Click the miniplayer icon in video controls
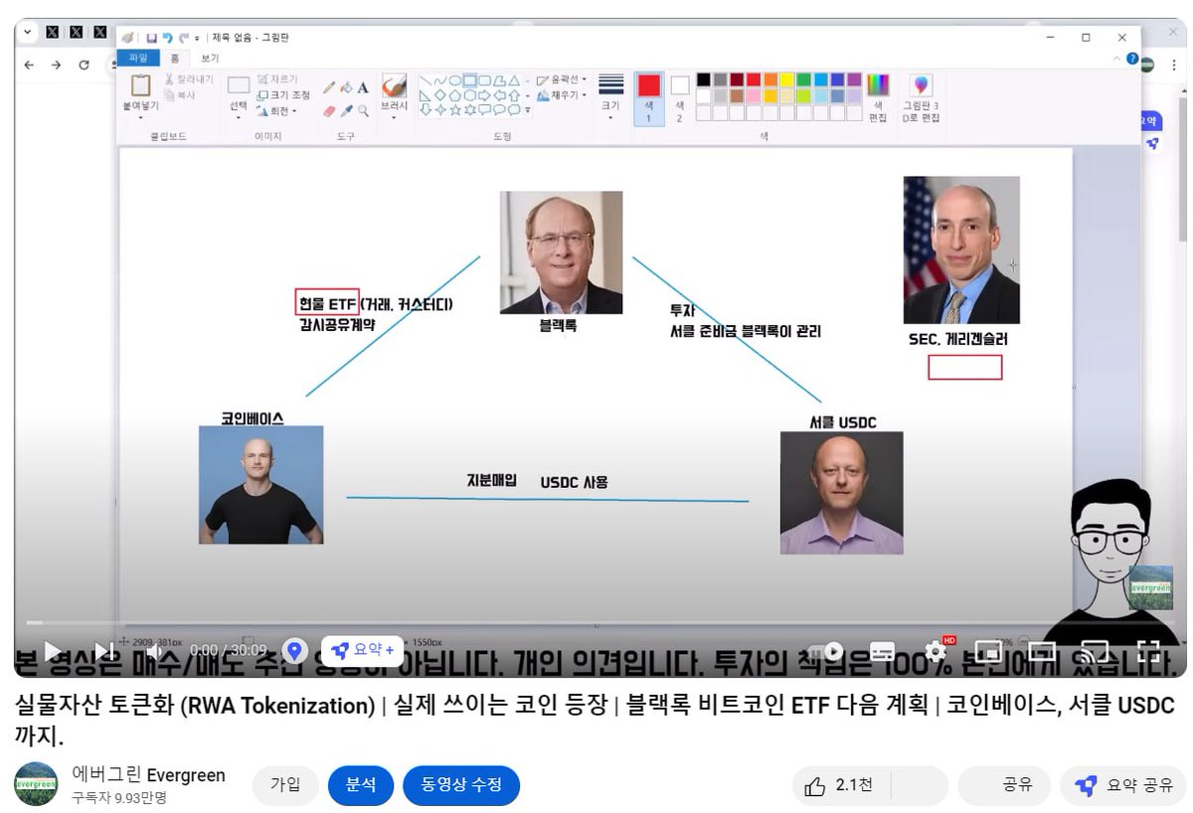1193x813 pixels. [x=988, y=652]
